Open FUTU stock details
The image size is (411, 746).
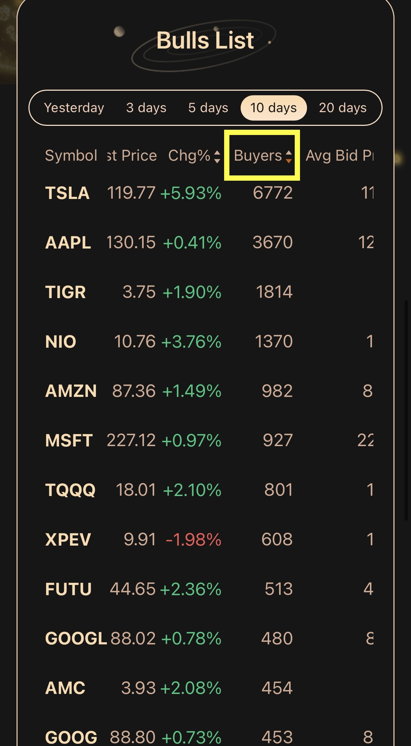[68, 589]
